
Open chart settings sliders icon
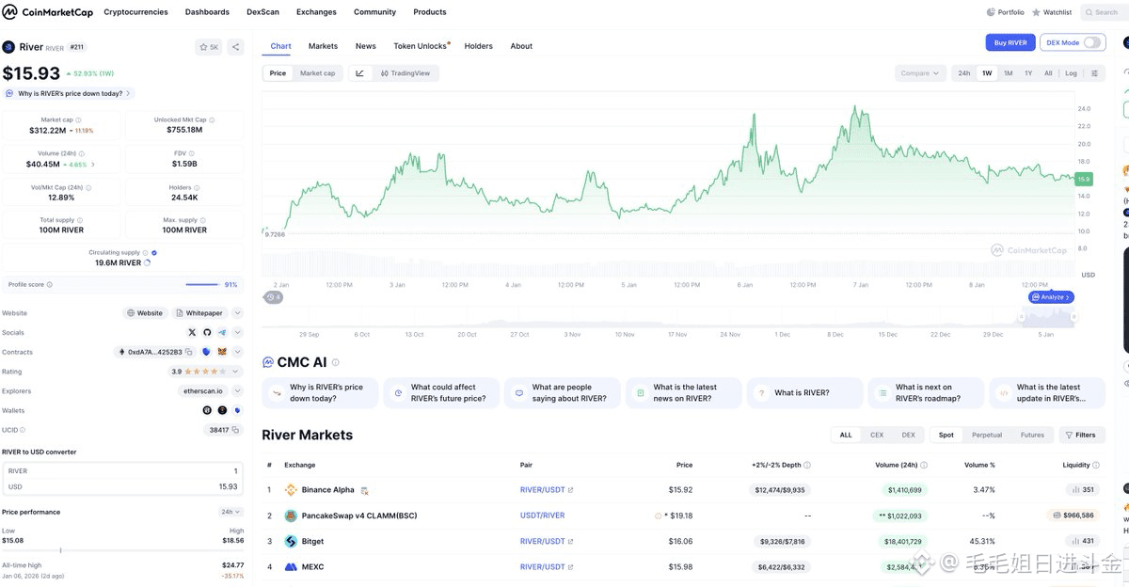click(x=1094, y=73)
